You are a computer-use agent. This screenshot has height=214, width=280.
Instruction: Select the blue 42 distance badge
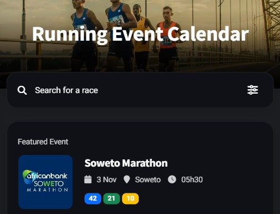coord(93,198)
